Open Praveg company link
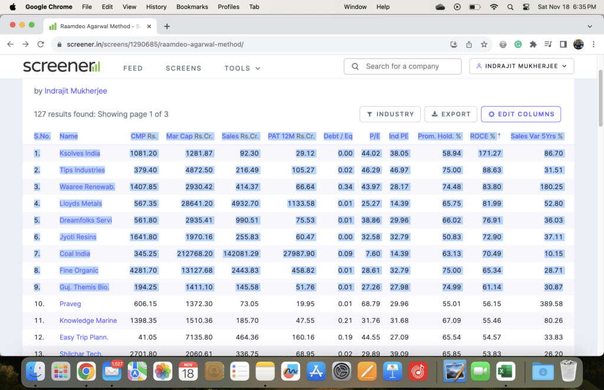The height and width of the screenshot is (390, 604). point(70,304)
